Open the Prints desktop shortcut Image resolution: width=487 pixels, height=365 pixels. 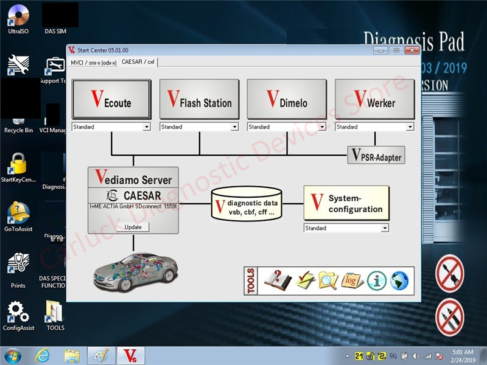[18, 271]
